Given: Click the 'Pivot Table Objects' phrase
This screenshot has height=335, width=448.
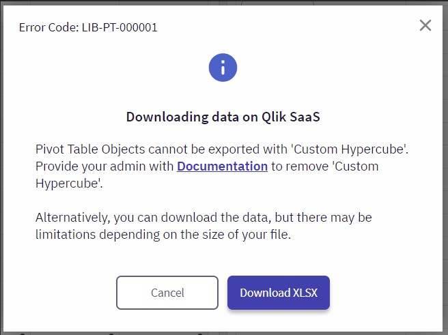Looking at the screenshot, I should (x=90, y=149).
